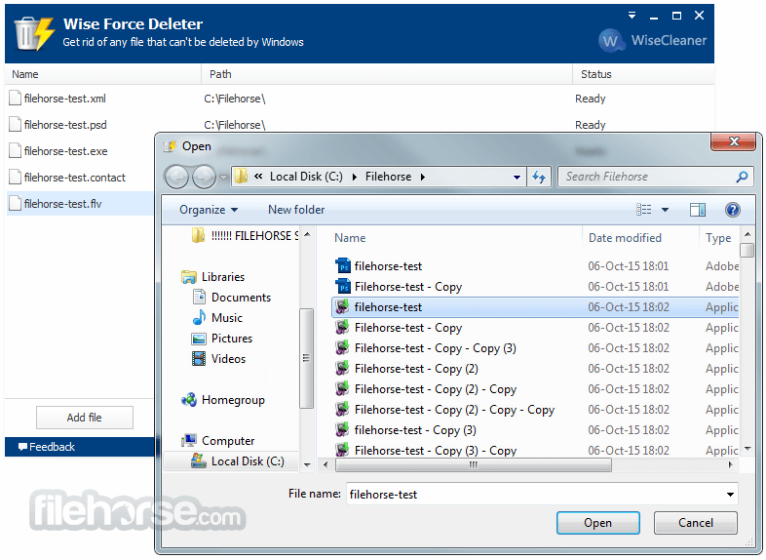Select file icon of filehorse-test.psd
This screenshot has height=560, width=766.
(x=16, y=125)
